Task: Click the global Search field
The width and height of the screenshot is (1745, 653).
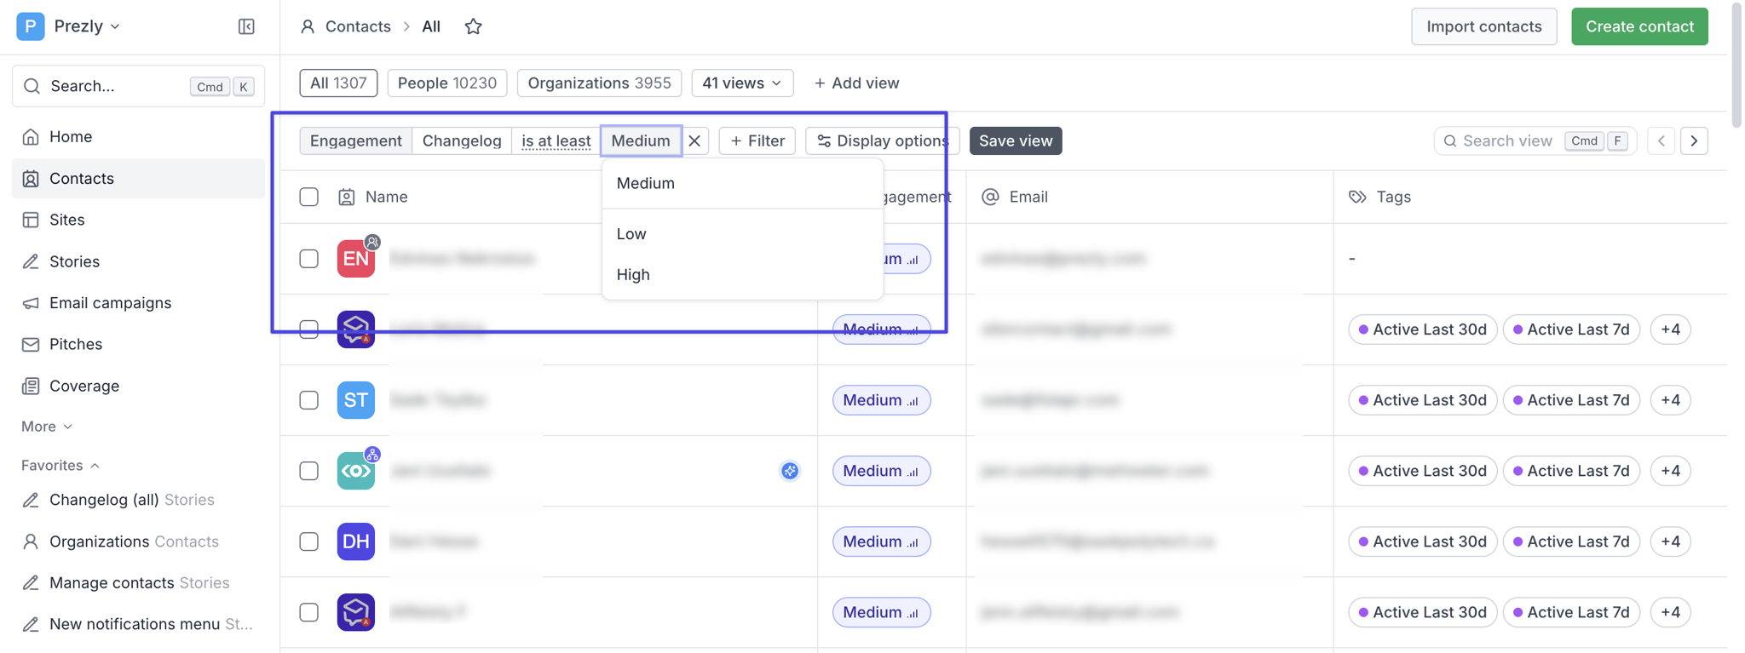Action: [138, 86]
